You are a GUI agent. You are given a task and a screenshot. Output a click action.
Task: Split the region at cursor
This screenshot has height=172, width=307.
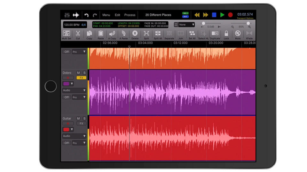[x=146, y=35]
